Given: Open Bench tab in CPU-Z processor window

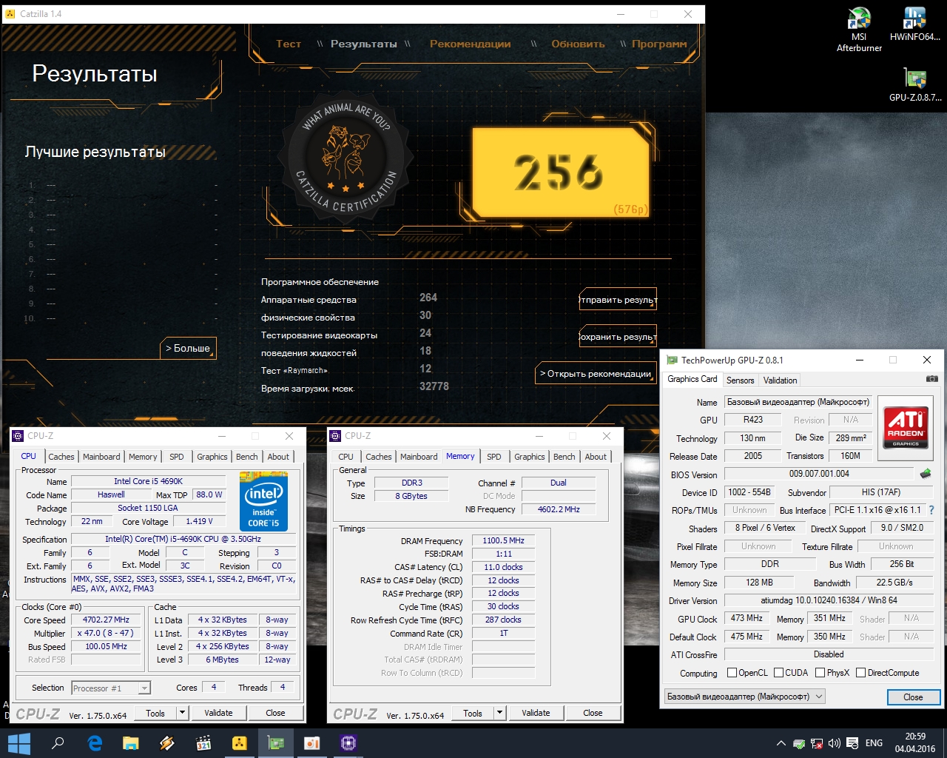Looking at the screenshot, I should (247, 457).
